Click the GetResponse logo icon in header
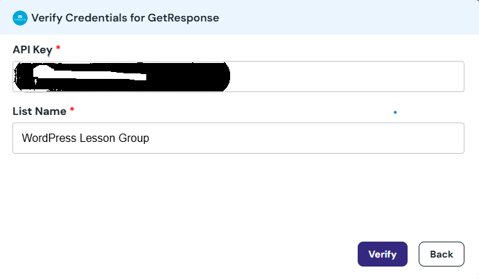The height and width of the screenshot is (279, 479). (20, 18)
